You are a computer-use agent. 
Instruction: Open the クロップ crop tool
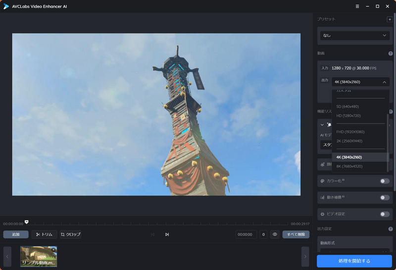(70, 234)
